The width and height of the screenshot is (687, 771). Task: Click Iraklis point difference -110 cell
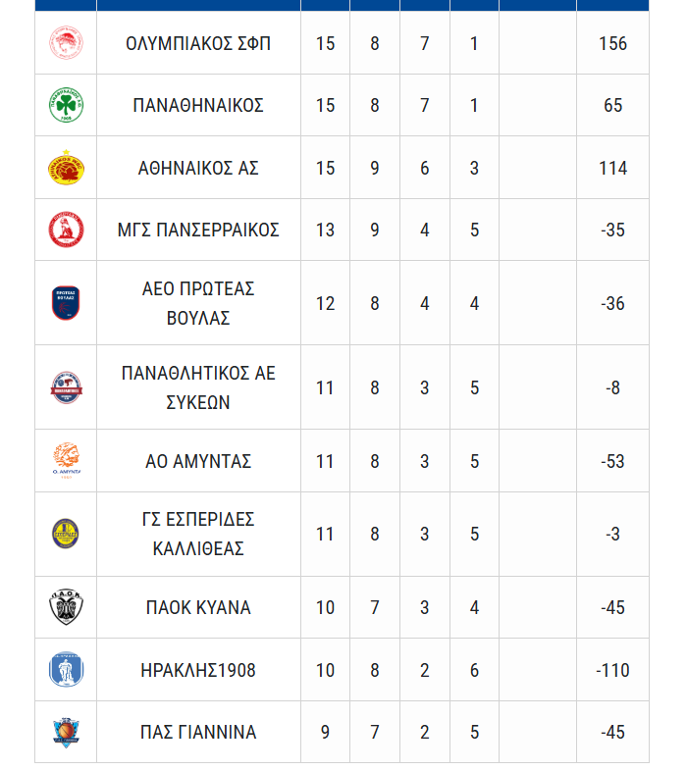point(612,670)
